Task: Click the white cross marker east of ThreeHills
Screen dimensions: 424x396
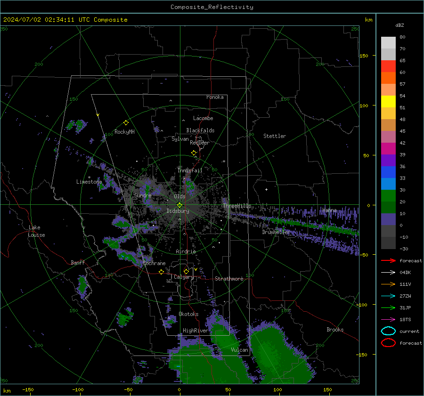Action: [x=266, y=189]
